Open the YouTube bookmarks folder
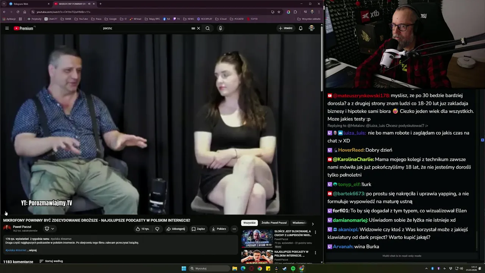The image size is (485, 273). 81,19
